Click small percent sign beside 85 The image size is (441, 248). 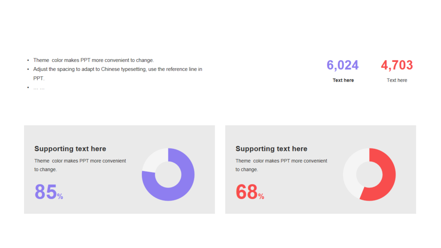point(60,197)
